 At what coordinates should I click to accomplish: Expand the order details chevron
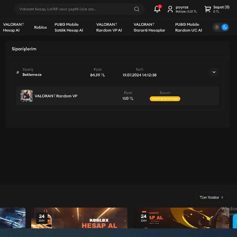point(214,72)
